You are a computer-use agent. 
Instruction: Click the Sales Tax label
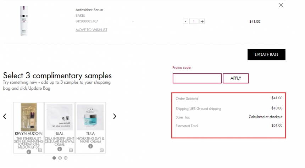coord(183,117)
